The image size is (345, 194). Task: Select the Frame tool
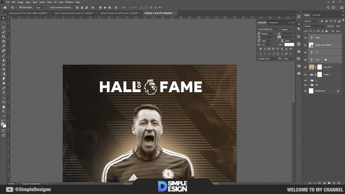4,41
